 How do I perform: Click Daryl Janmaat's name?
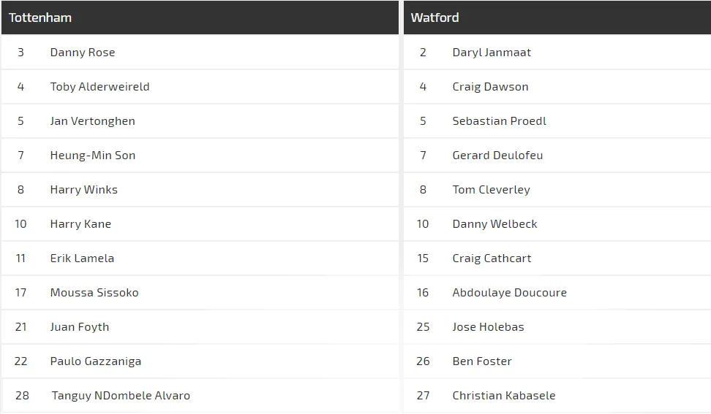[492, 53]
